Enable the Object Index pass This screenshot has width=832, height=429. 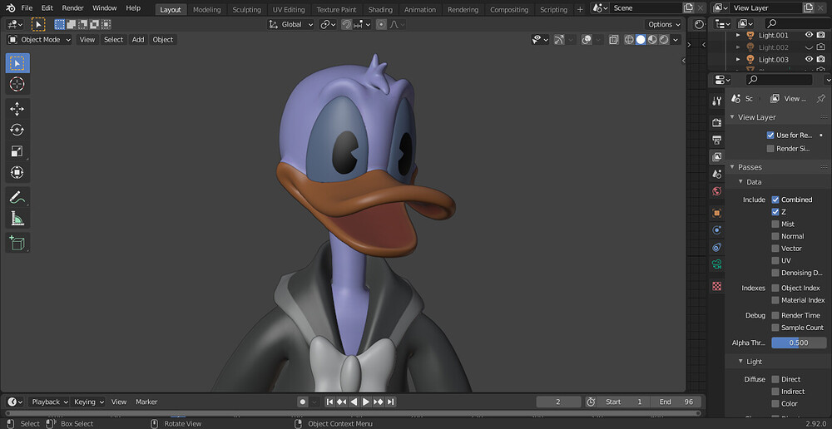click(775, 288)
